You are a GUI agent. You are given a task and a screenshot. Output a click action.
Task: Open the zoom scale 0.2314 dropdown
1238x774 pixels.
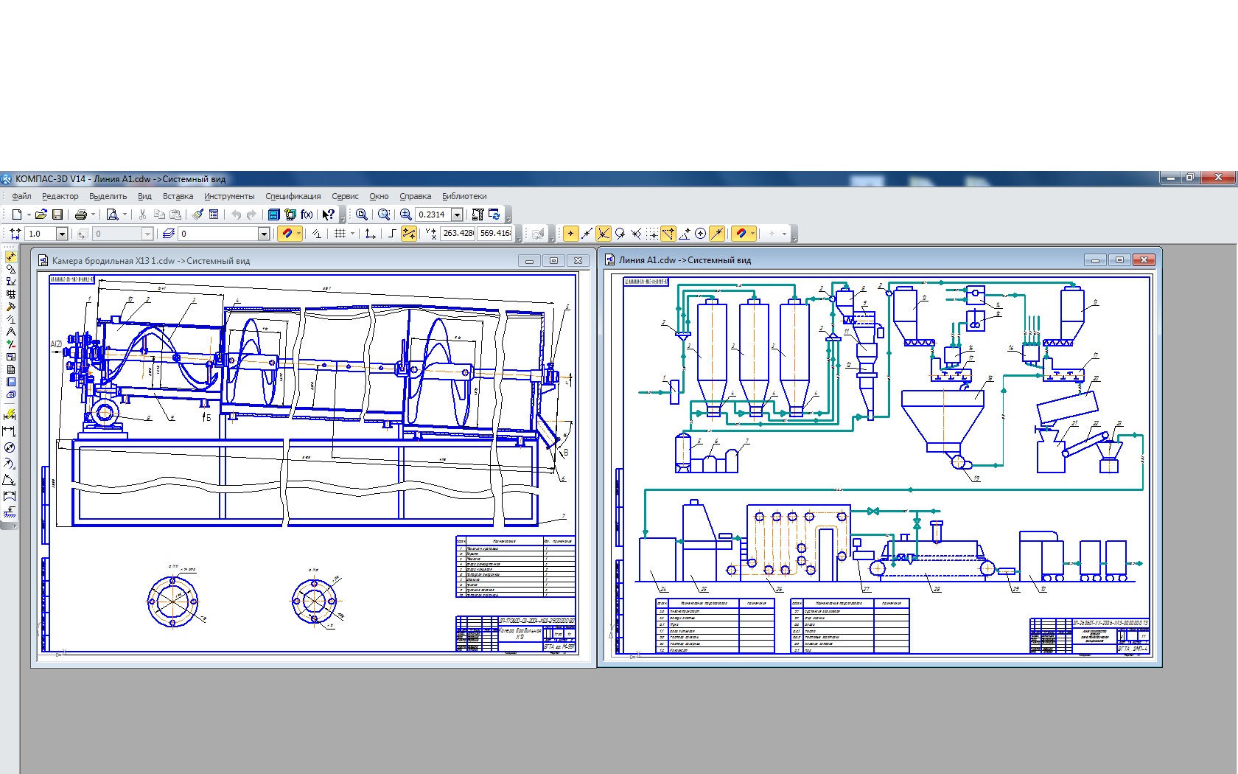457,215
